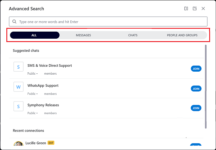Open search in a pop-out window
The image size is (216, 150).
pos(194,8)
